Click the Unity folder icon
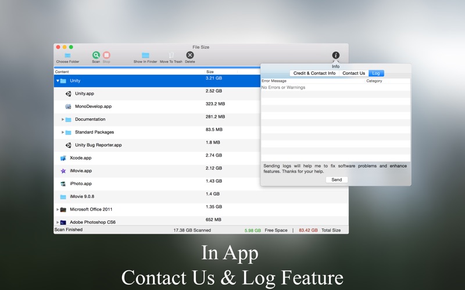 tap(63, 81)
